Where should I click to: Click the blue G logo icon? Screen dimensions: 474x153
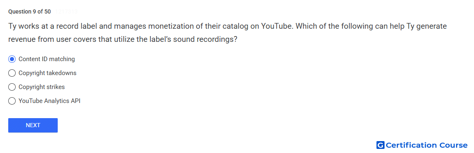click(380, 145)
